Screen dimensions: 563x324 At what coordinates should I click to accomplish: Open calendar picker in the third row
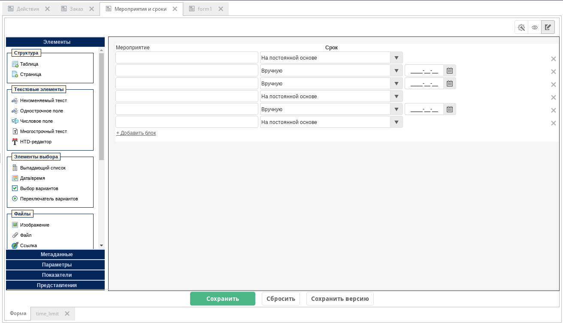click(x=450, y=84)
